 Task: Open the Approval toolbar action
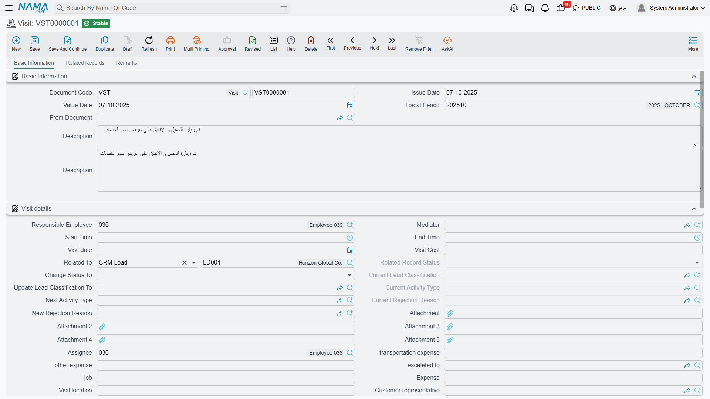227,44
